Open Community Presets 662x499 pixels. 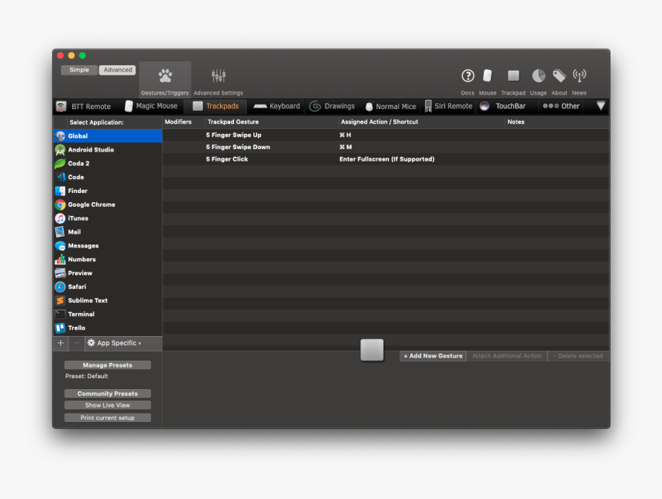tap(107, 393)
